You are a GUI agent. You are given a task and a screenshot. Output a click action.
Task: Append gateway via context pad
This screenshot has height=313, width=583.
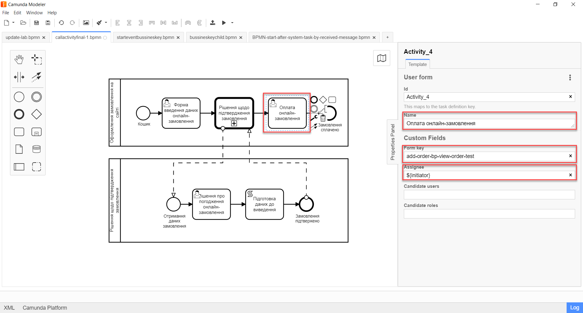(323, 100)
